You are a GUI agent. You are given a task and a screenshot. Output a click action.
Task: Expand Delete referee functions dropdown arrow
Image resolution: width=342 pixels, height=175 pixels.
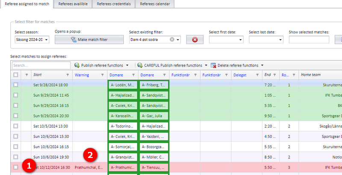click(262, 65)
